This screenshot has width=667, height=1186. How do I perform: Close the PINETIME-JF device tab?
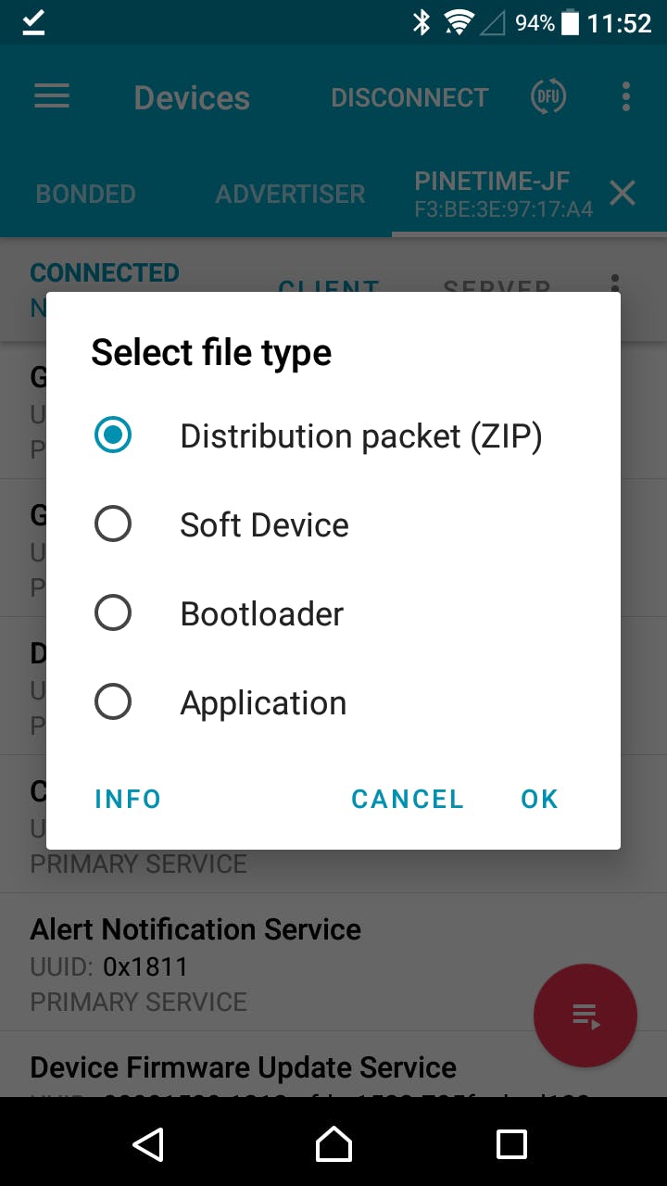click(623, 193)
